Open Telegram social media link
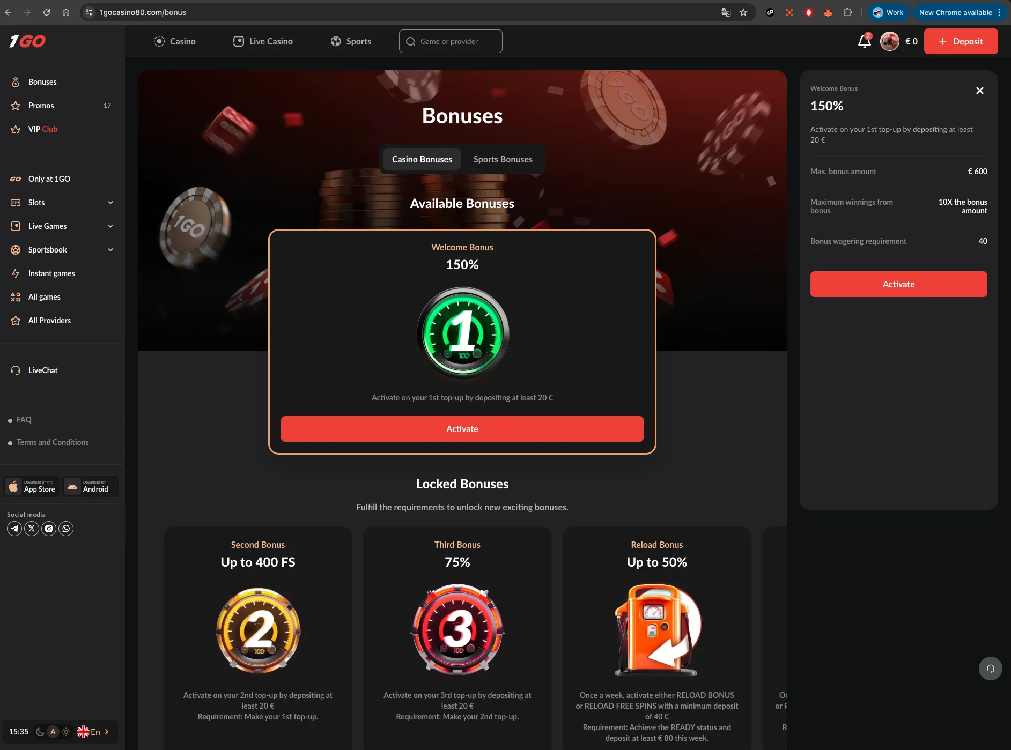Image resolution: width=1011 pixels, height=750 pixels. coord(14,529)
